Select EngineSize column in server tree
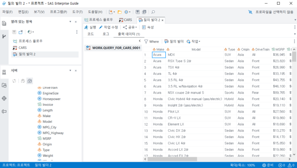The width and height of the screenshot is (297, 168). (48, 93)
